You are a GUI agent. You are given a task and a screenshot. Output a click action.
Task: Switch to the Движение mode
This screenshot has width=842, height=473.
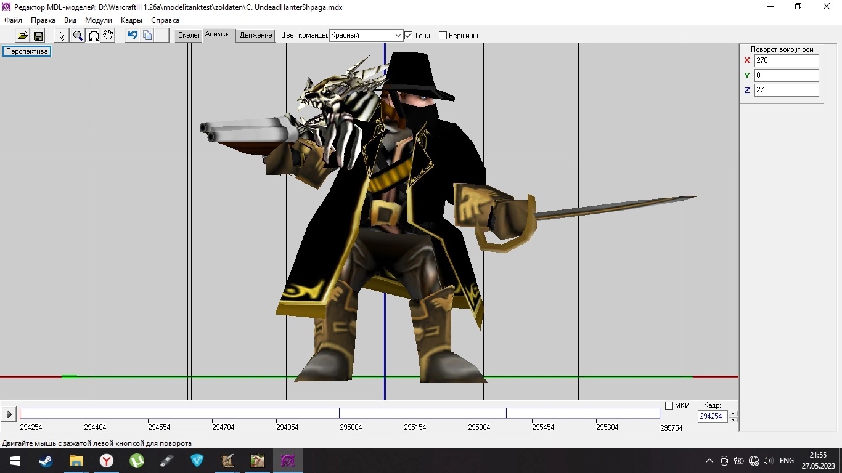[x=256, y=35]
